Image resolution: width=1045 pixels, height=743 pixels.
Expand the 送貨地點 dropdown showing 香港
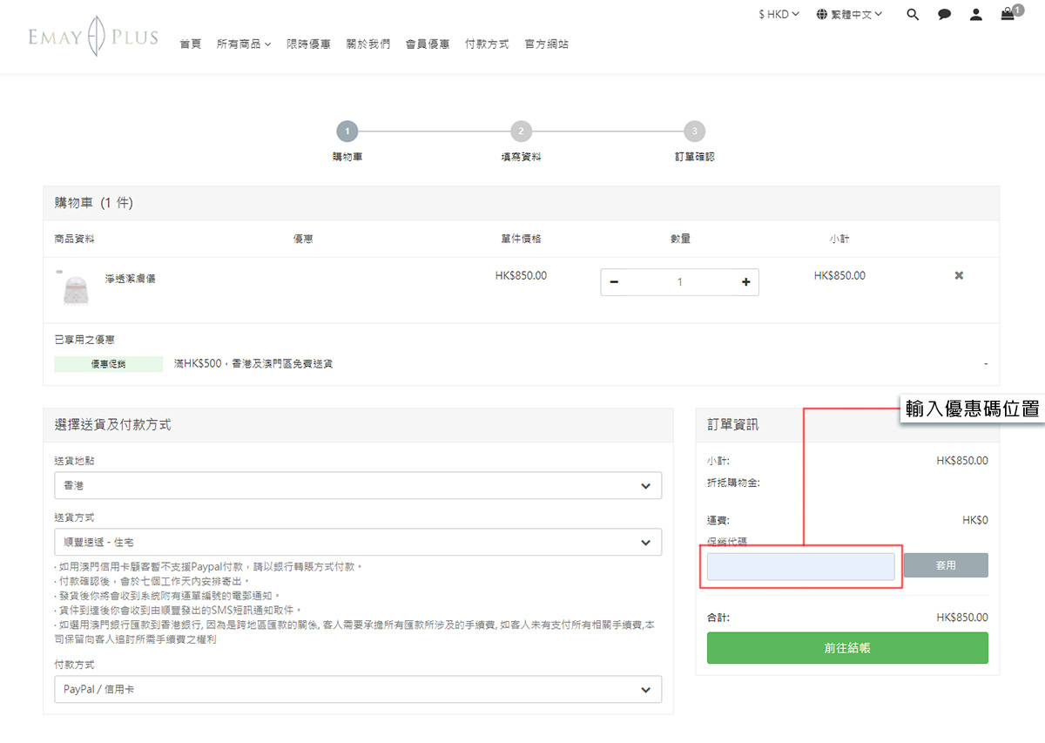click(358, 485)
